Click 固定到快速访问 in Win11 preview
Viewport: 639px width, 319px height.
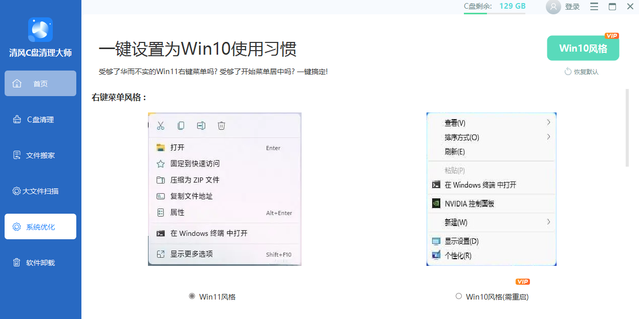[x=195, y=164]
